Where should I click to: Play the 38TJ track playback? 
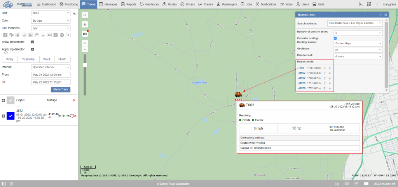coord(64,116)
